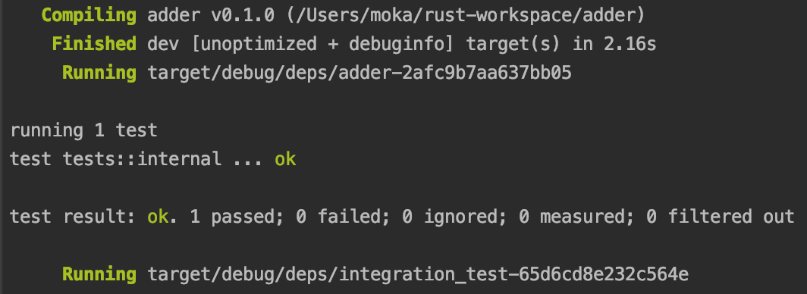Click the green ok after tests::internal
The width and height of the screenshot is (807, 294).
point(286,159)
